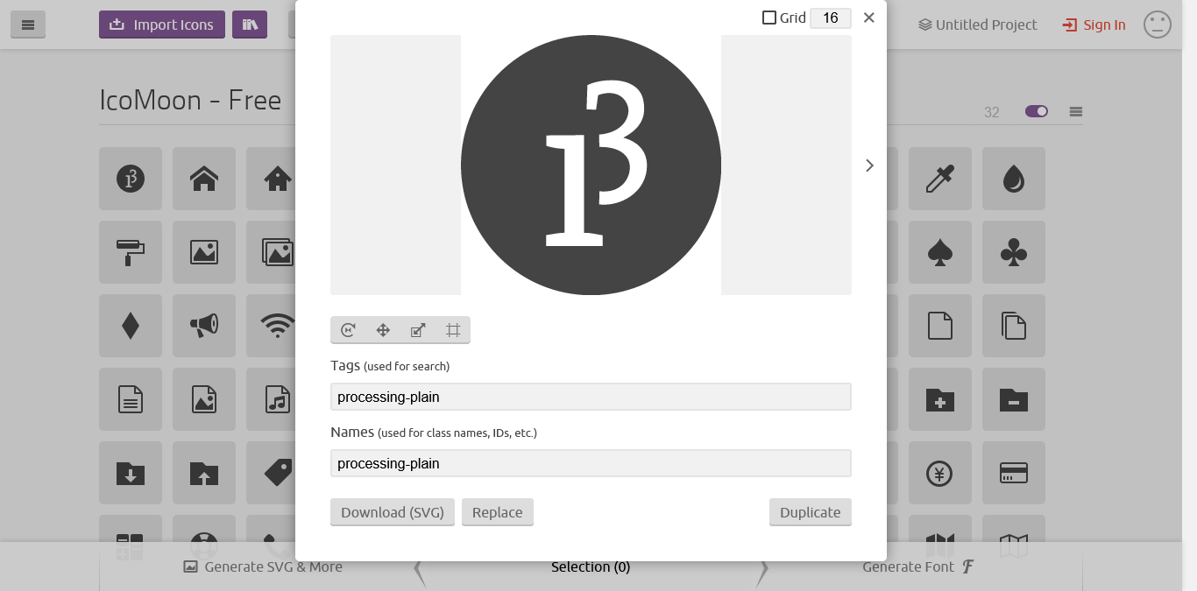
Task: Open the main hamburger menu
Action: coord(28,25)
